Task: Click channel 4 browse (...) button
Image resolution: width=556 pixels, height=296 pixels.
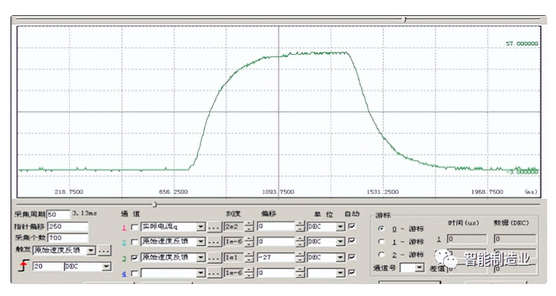Action: (x=214, y=273)
